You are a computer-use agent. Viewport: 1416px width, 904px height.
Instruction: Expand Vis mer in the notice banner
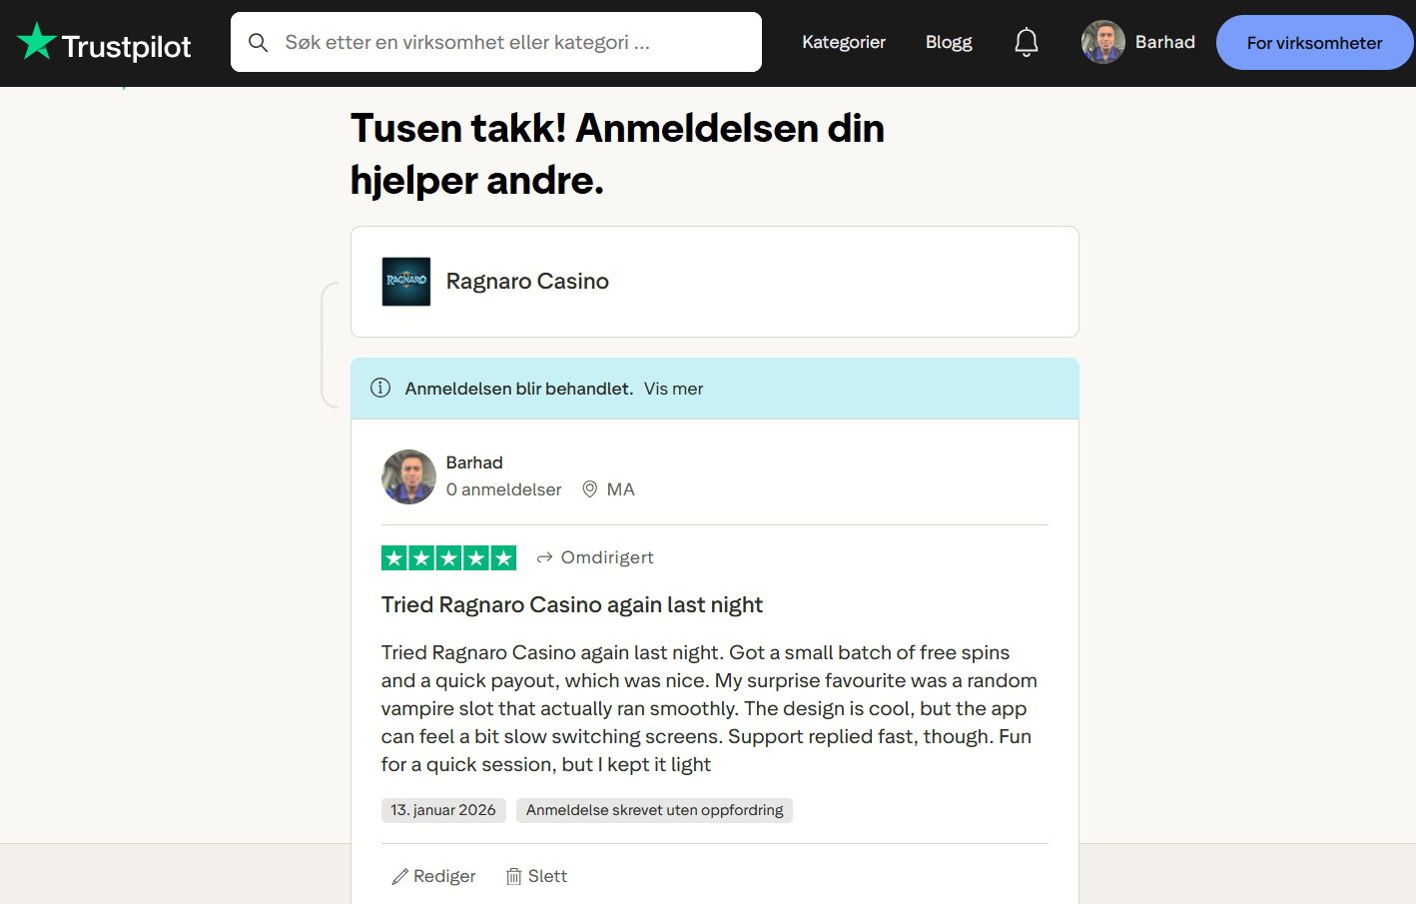[673, 389]
